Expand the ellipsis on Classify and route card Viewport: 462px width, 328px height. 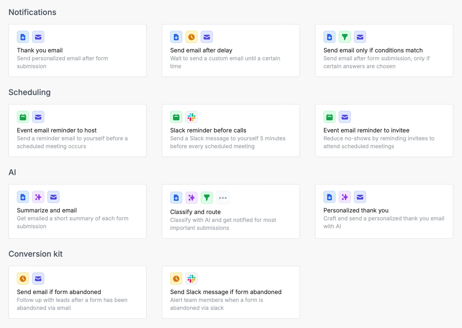[223, 198]
